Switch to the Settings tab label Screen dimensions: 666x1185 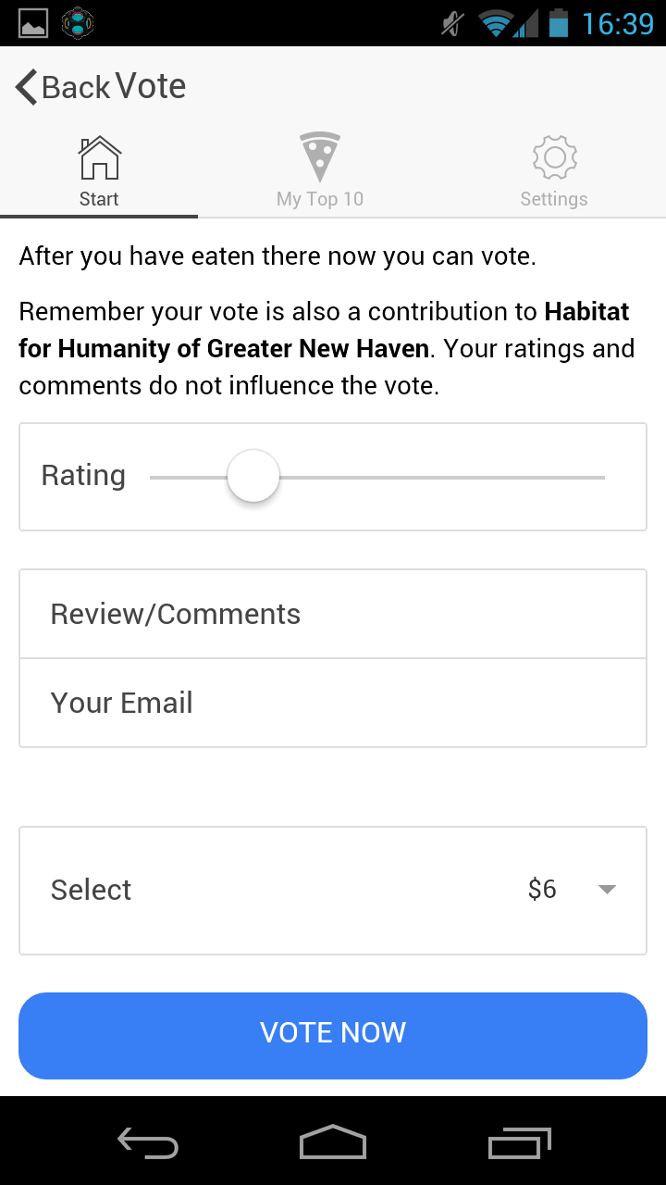(554, 199)
